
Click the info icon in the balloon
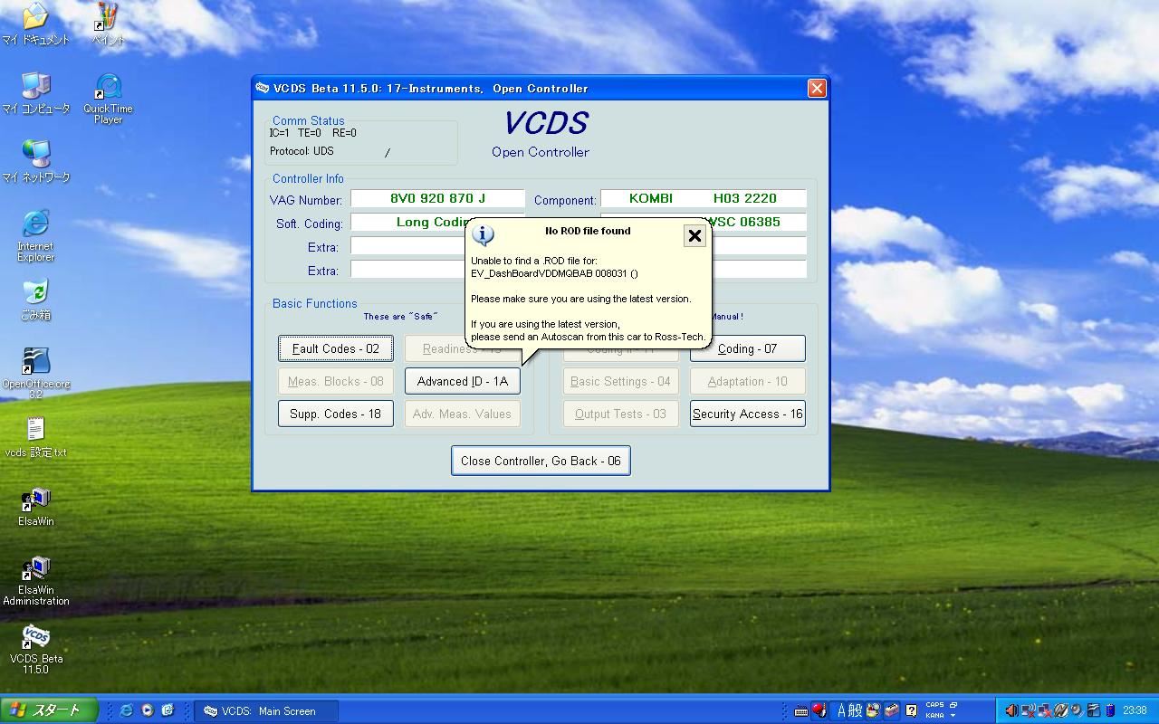pos(484,235)
